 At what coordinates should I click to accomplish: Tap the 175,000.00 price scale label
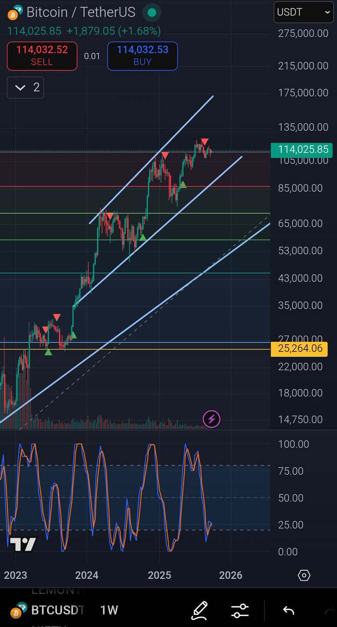click(x=303, y=93)
